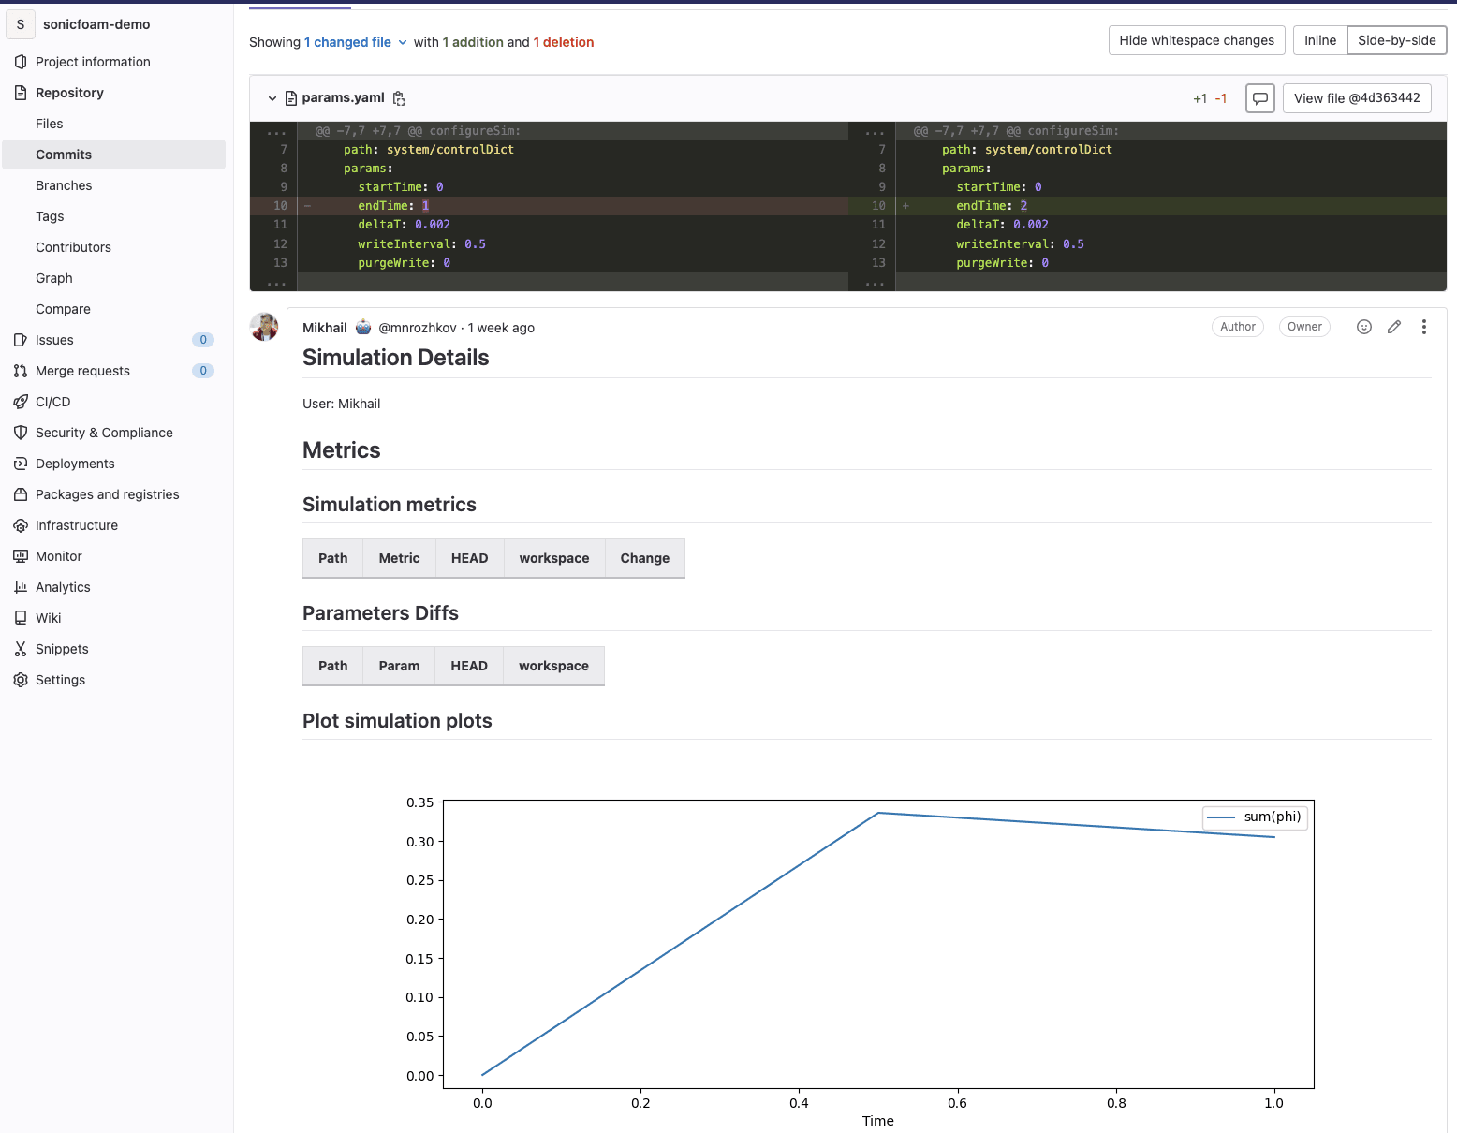Open the @mnrozhkov user profile link
Image resolution: width=1457 pixels, height=1133 pixels.
coord(418,328)
